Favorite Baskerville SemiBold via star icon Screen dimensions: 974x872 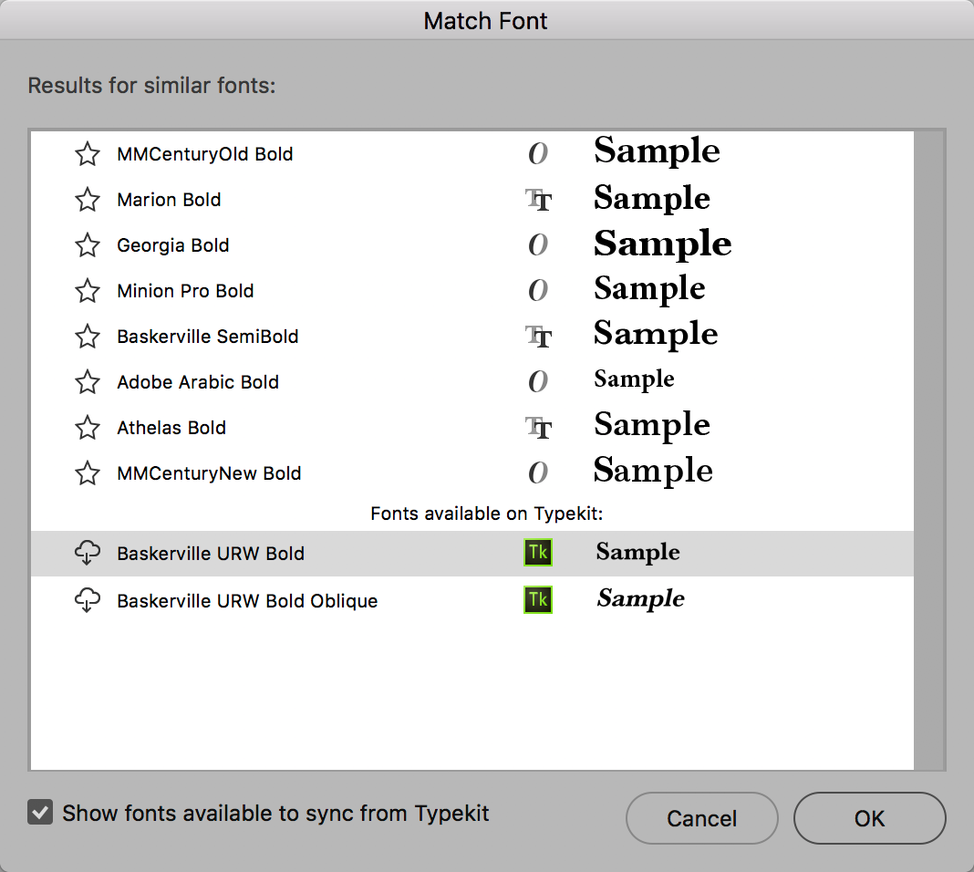tap(88, 337)
